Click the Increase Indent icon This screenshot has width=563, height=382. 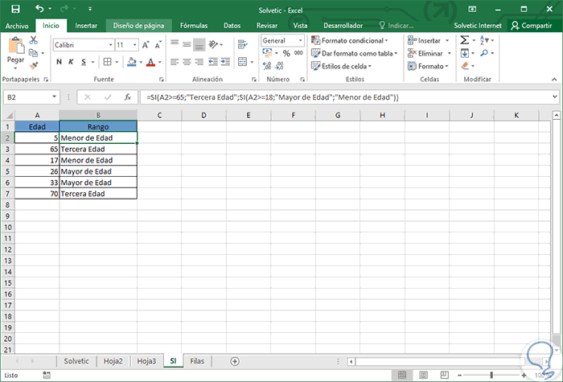click(x=225, y=62)
